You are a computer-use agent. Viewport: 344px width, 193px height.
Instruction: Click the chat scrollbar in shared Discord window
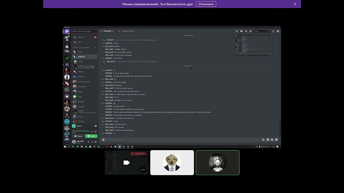click(x=280, y=129)
